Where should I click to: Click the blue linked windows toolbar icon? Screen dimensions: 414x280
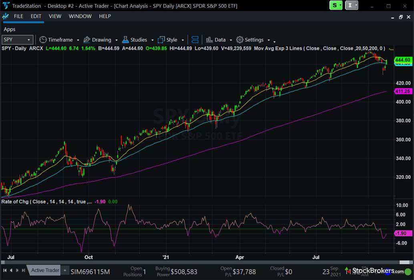point(195,40)
